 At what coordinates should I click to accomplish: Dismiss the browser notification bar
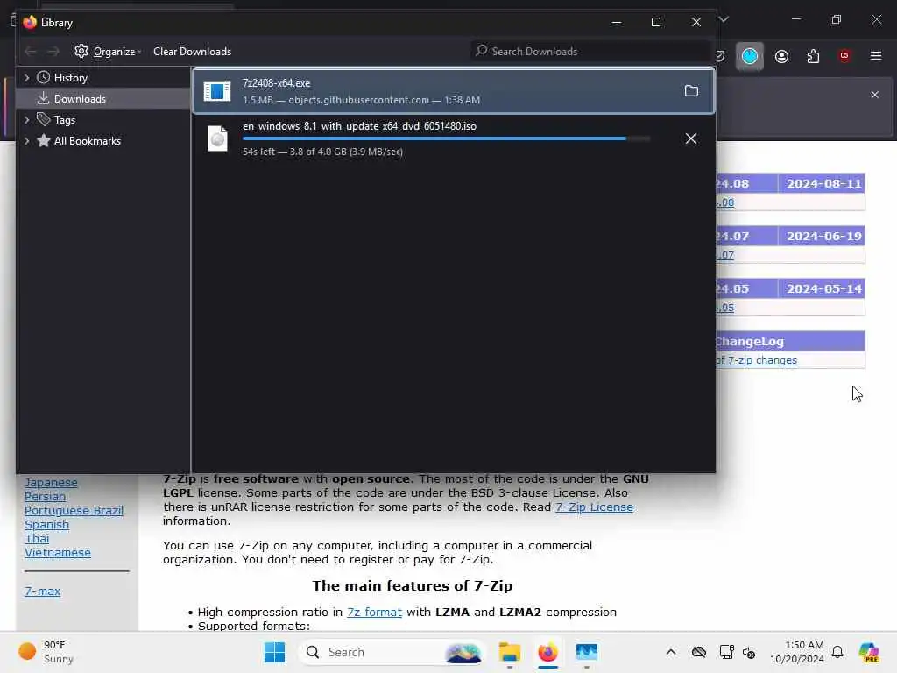[875, 95]
